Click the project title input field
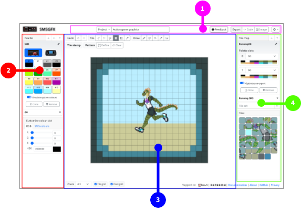The width and height of the screenshot is (302, 211). coord(140,29)
